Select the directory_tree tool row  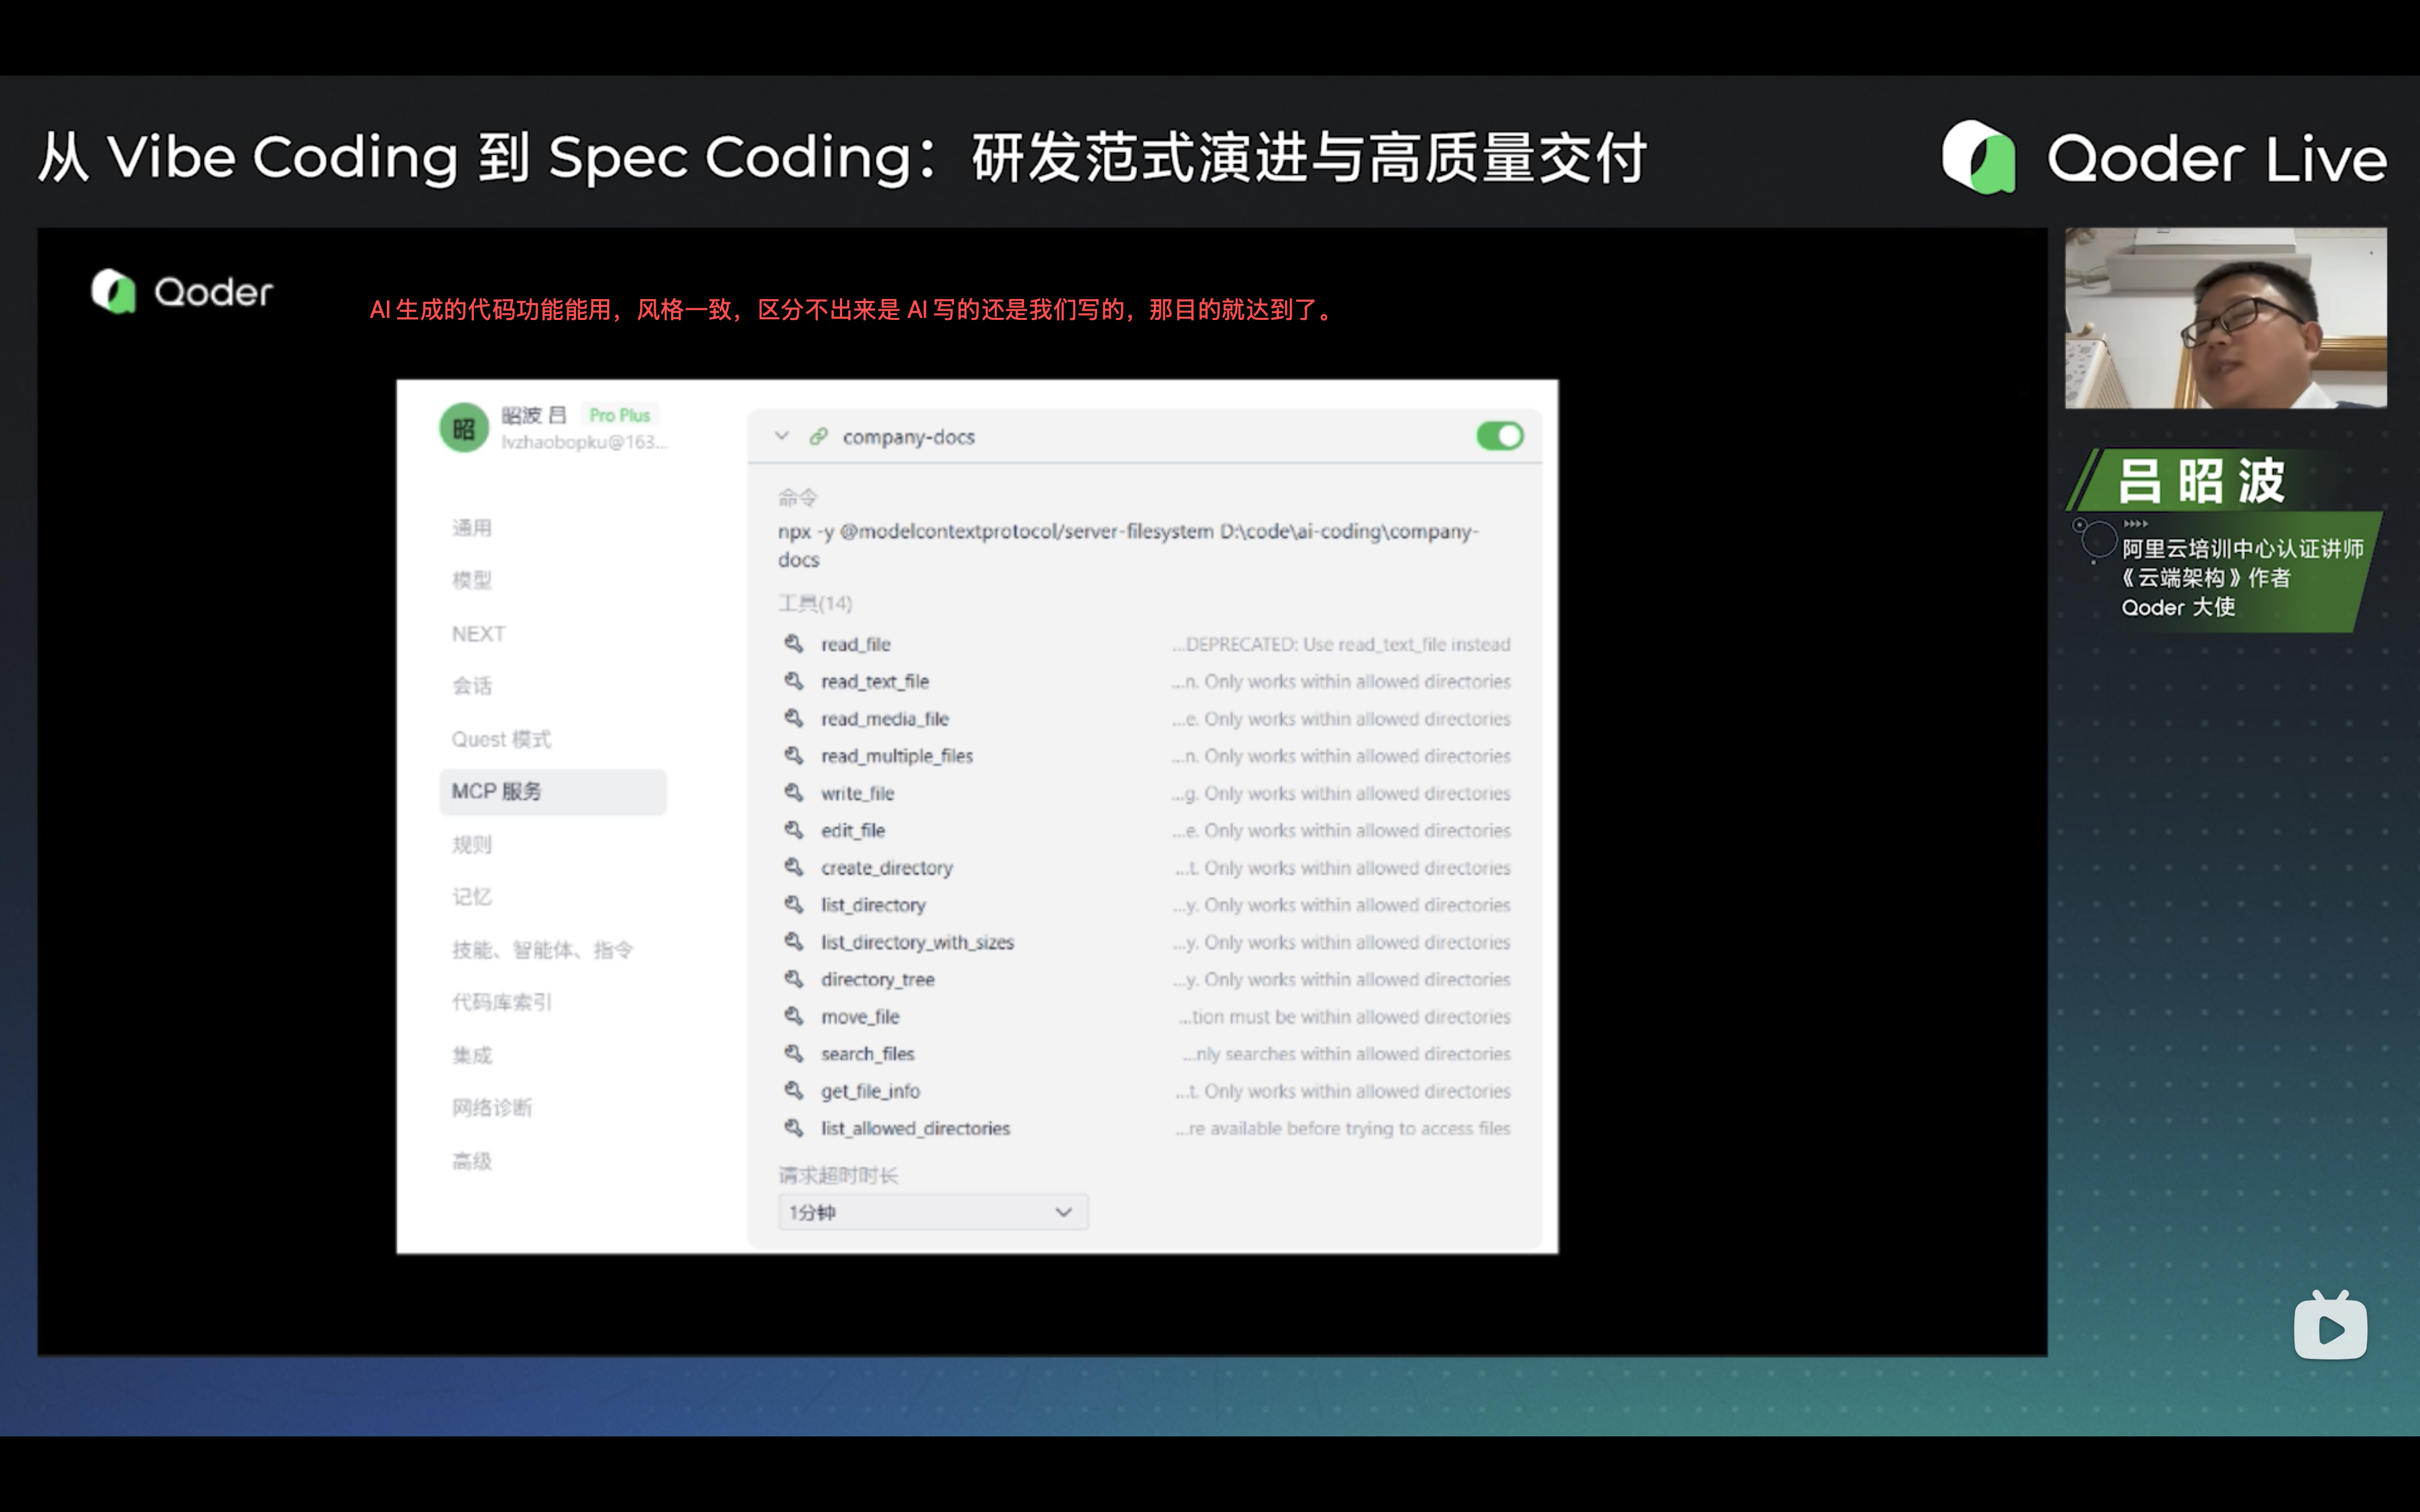coord(877,979)
